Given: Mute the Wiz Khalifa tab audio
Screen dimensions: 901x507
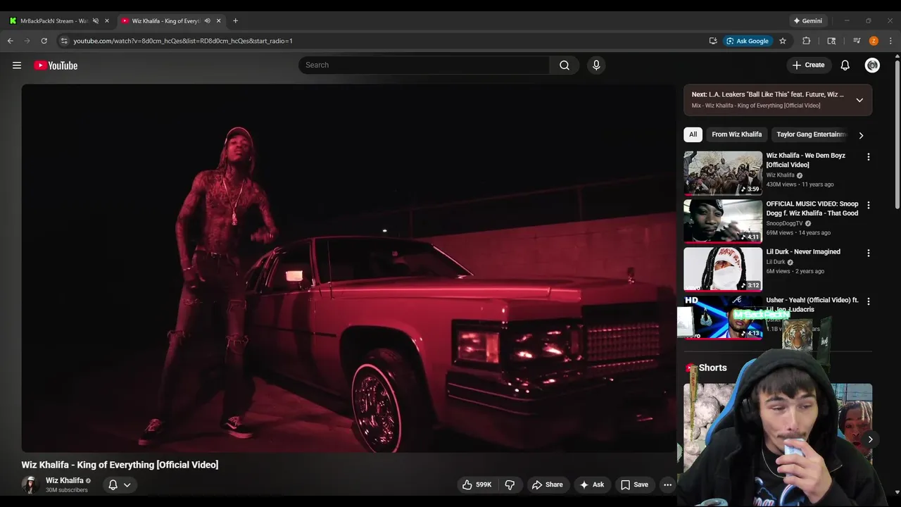Looking at the screenshot, I should [x=207, y=20].
